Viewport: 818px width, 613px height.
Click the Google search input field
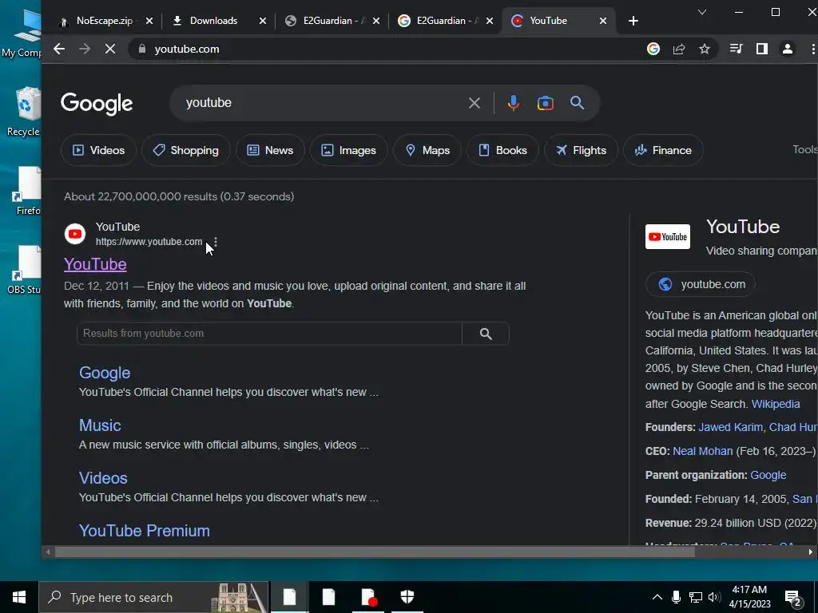pyautogui.click(x=324, y=103)
